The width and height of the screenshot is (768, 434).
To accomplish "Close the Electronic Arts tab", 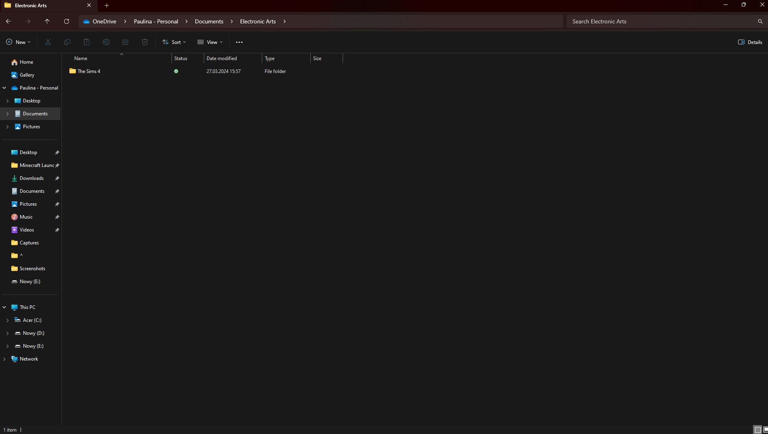I will [x=89, y=5].
